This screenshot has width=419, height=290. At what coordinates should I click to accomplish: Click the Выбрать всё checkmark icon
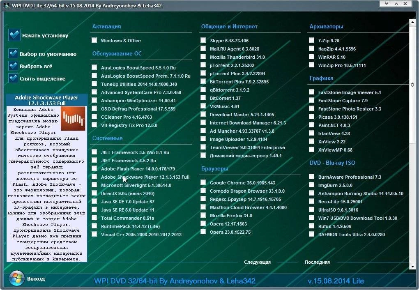[13, 66]
